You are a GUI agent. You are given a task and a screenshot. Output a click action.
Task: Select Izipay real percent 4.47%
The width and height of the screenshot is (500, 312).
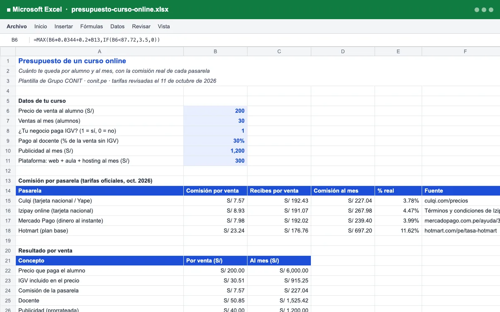coord(398,210)
